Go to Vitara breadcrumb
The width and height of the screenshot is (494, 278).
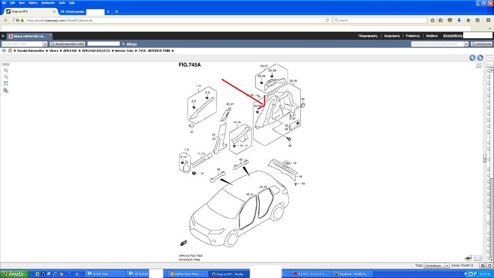click(54, 51)
